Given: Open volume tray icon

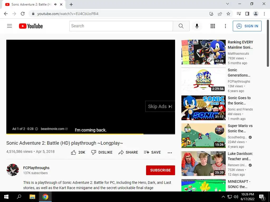Looking at the screenshot, I should (x=236, y=197).
